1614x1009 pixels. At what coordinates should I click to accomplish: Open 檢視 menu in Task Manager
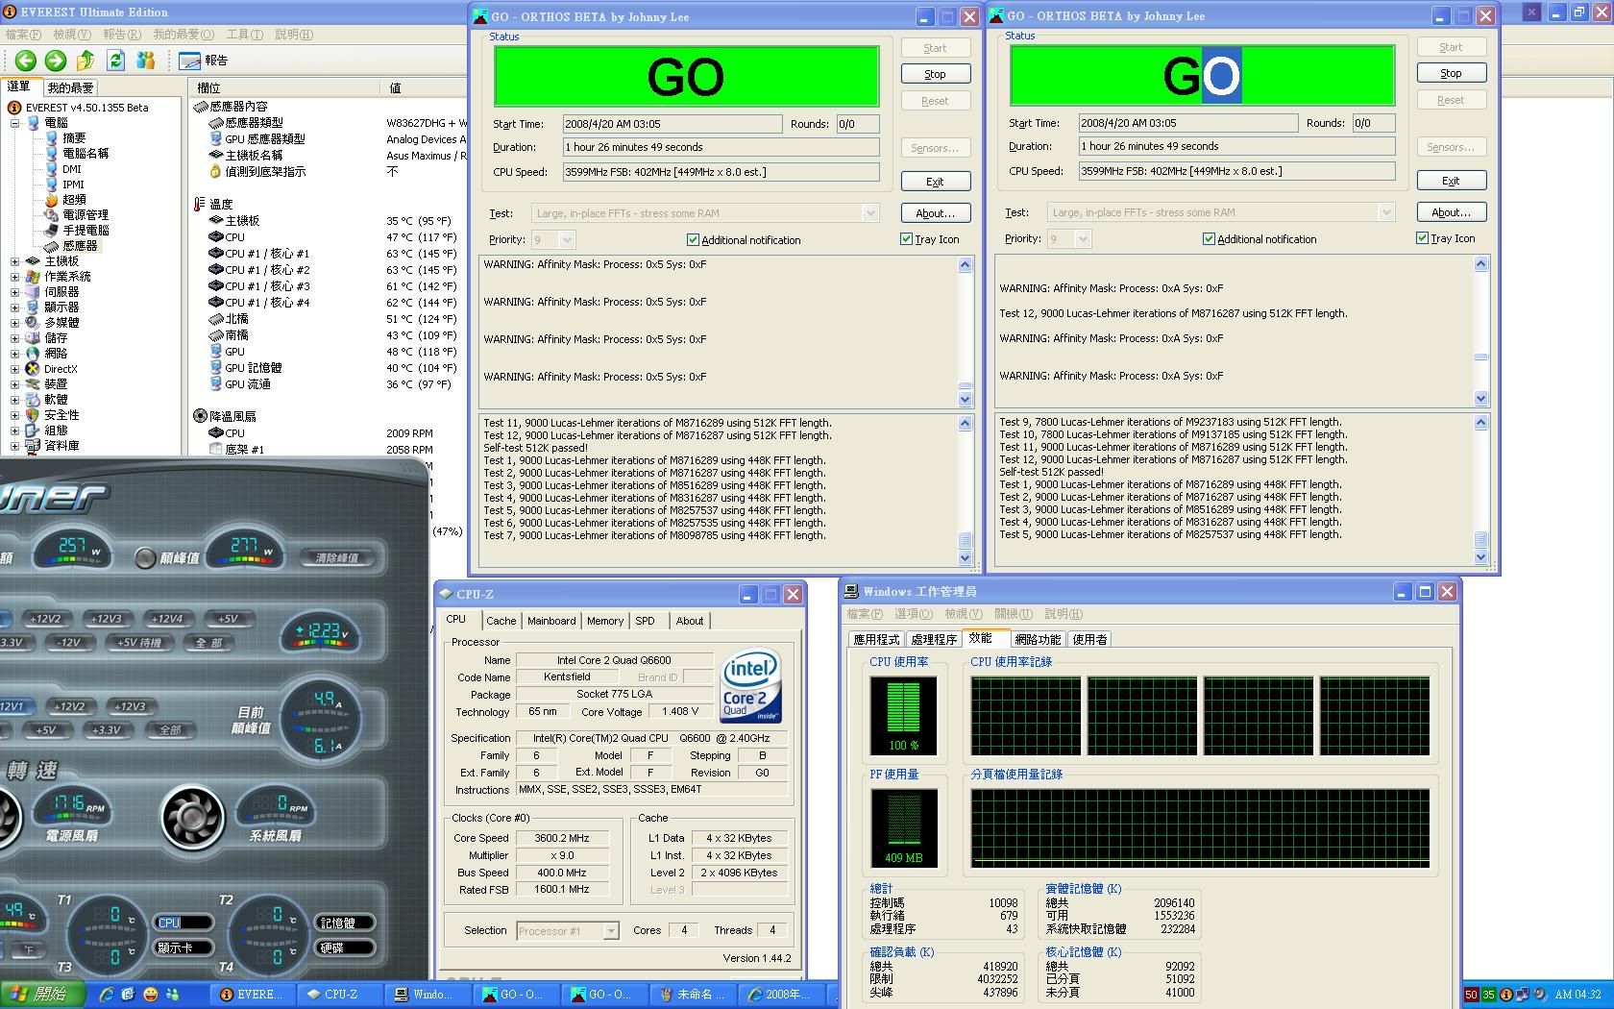963,614
